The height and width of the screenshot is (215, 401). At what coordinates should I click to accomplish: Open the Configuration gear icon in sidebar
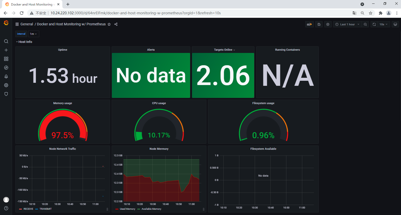tap(6, 85)
